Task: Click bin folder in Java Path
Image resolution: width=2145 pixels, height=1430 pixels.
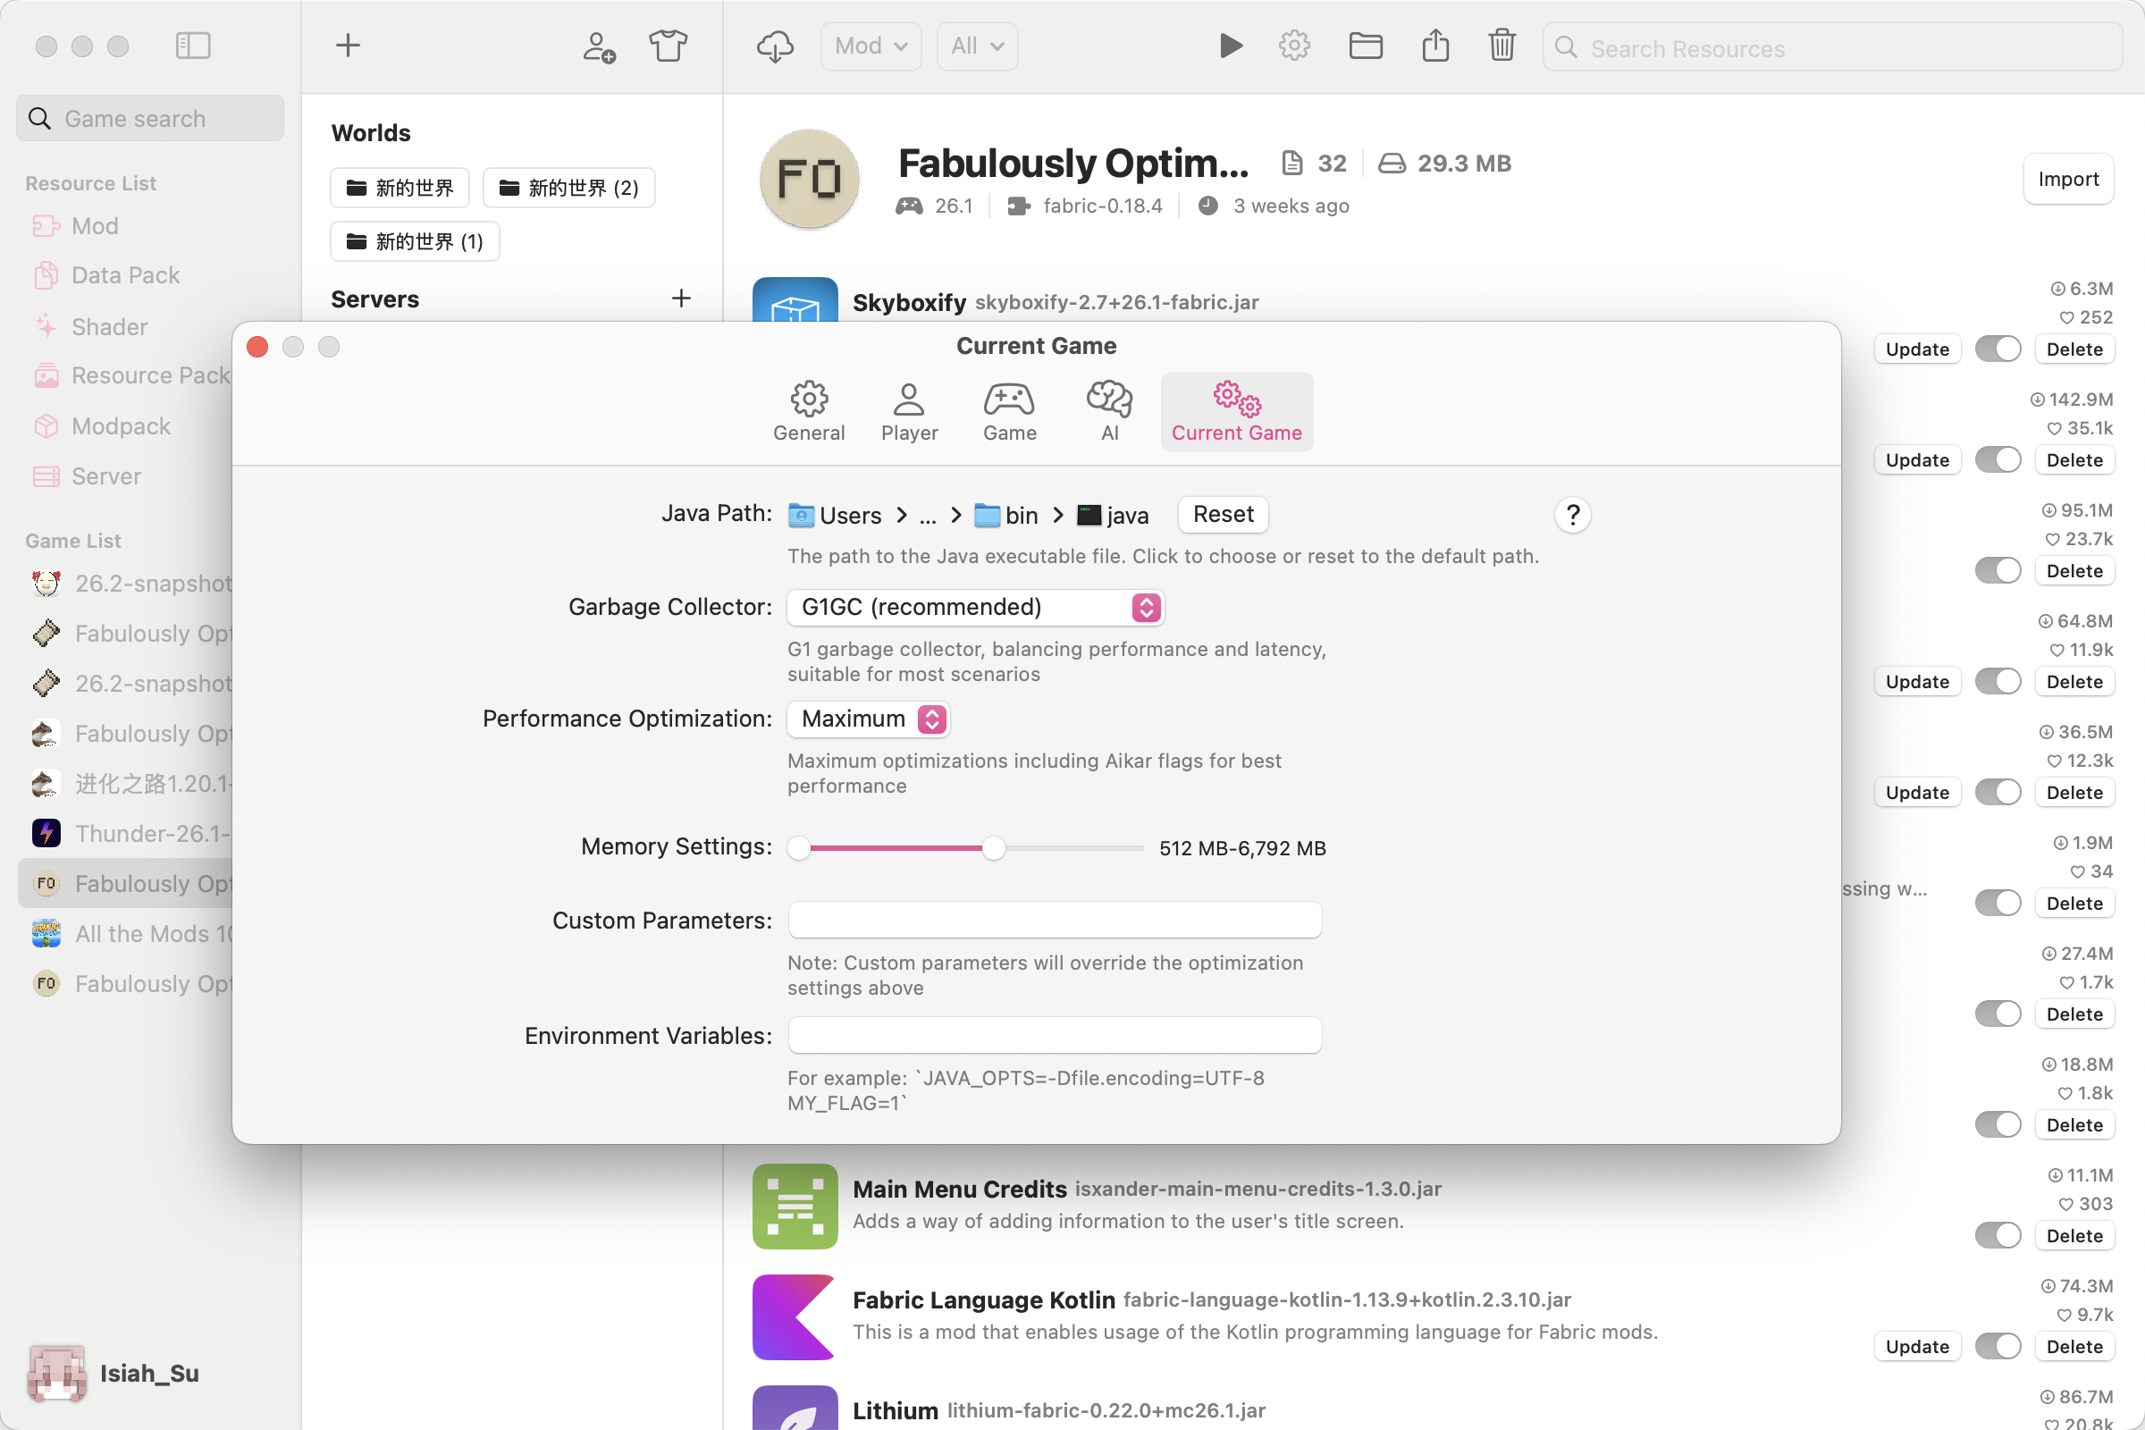Action: click(x=1006, y=516)
